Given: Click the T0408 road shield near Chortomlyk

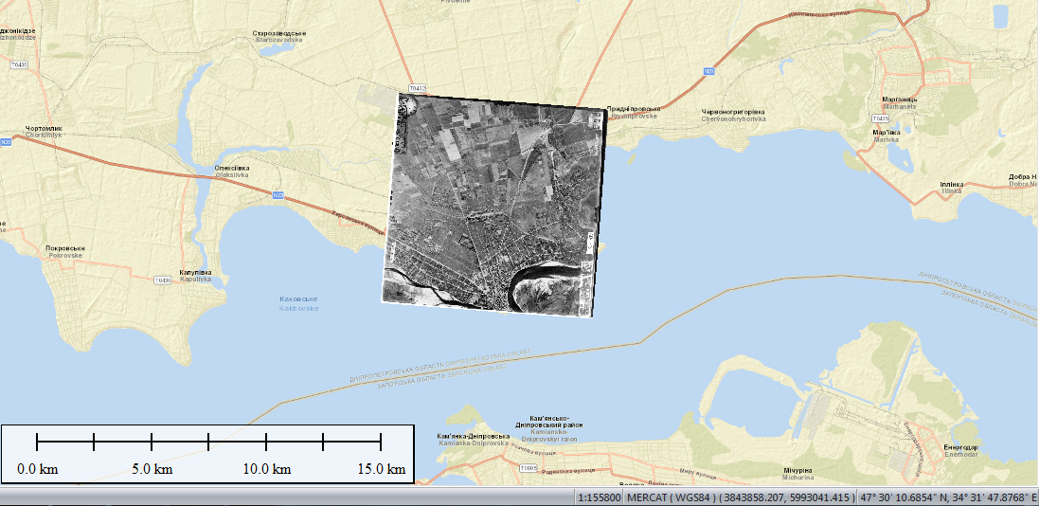Looking at the screenshot, I should [18, 64].
